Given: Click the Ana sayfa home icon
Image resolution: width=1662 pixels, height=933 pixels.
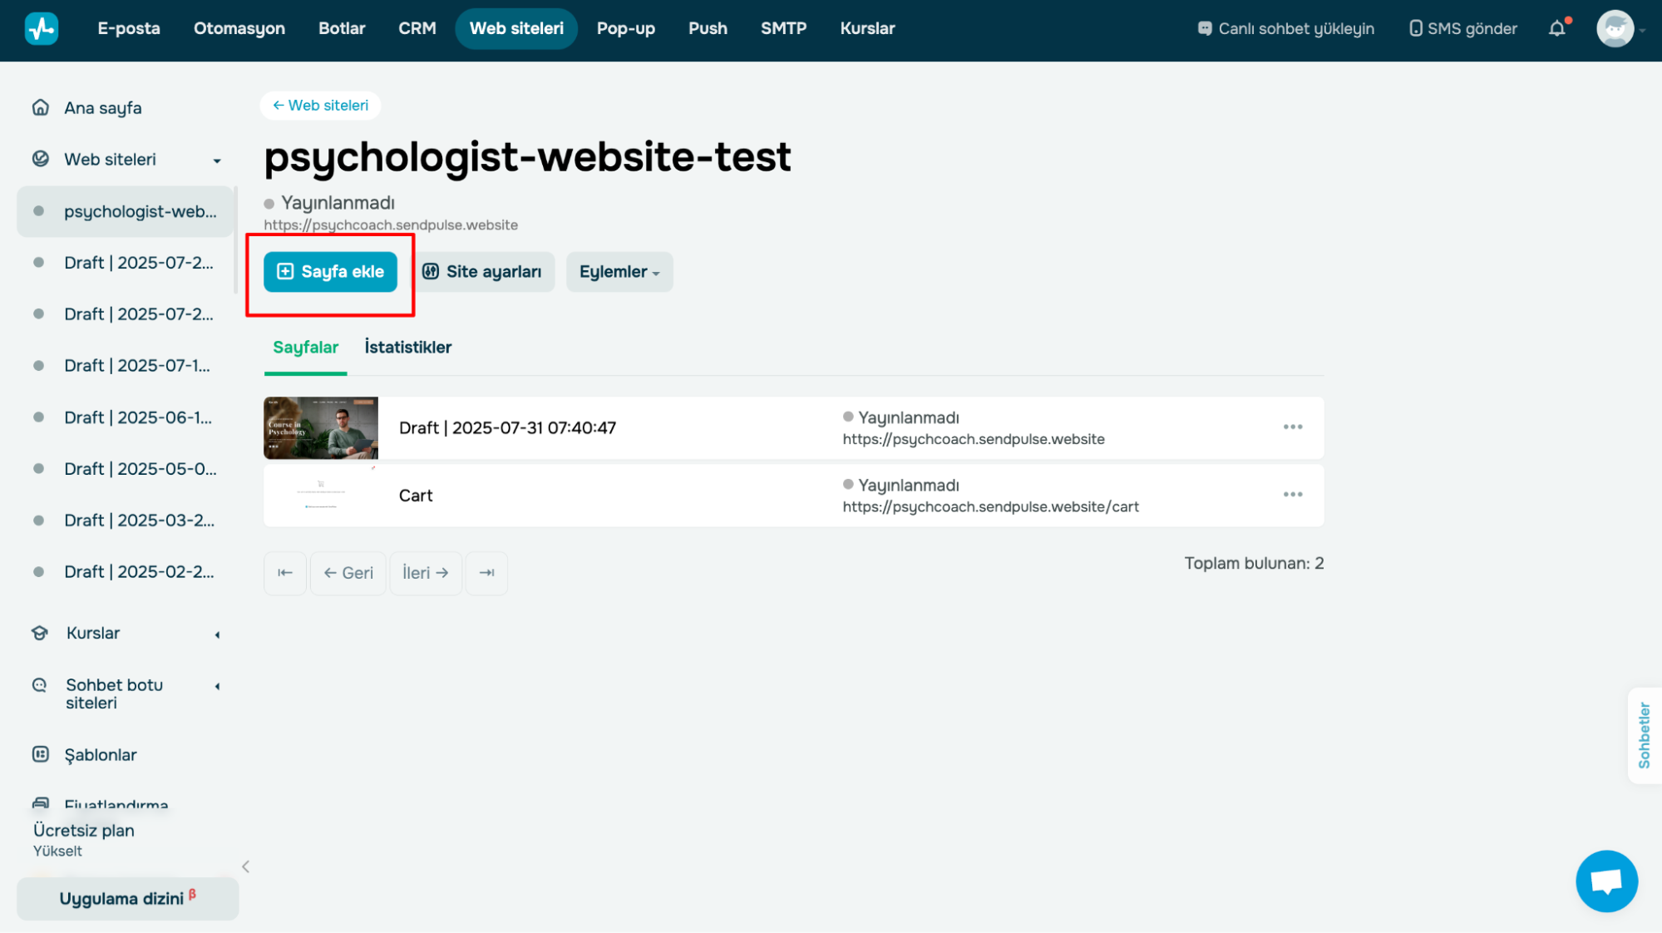Looking at the screenshot, I should (40, 106).
